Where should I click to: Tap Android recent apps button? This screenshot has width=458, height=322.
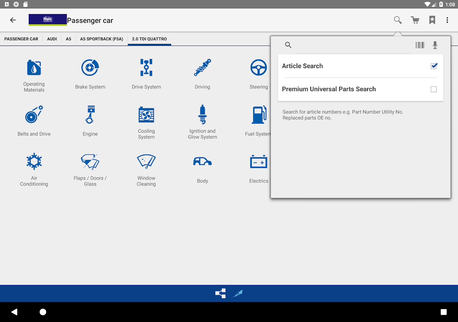(444, 312)
